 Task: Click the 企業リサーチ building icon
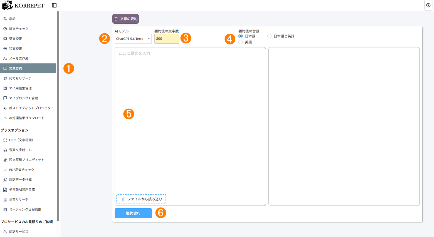pos(5,199)
